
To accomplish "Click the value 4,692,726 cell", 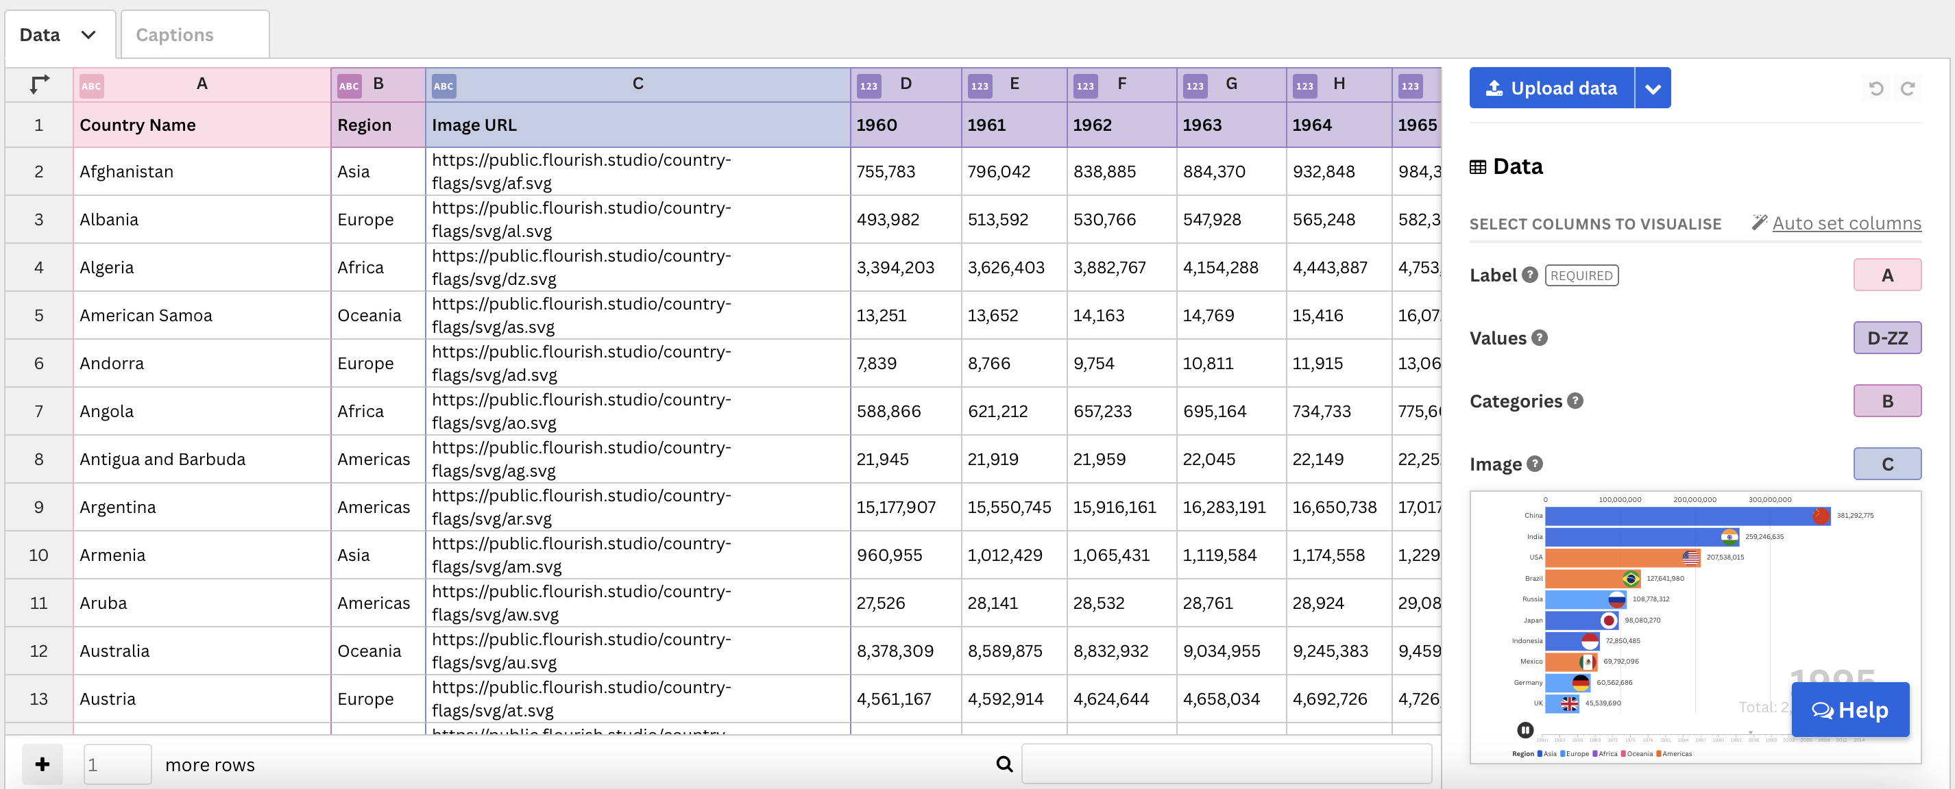I will coord(1339,699).
